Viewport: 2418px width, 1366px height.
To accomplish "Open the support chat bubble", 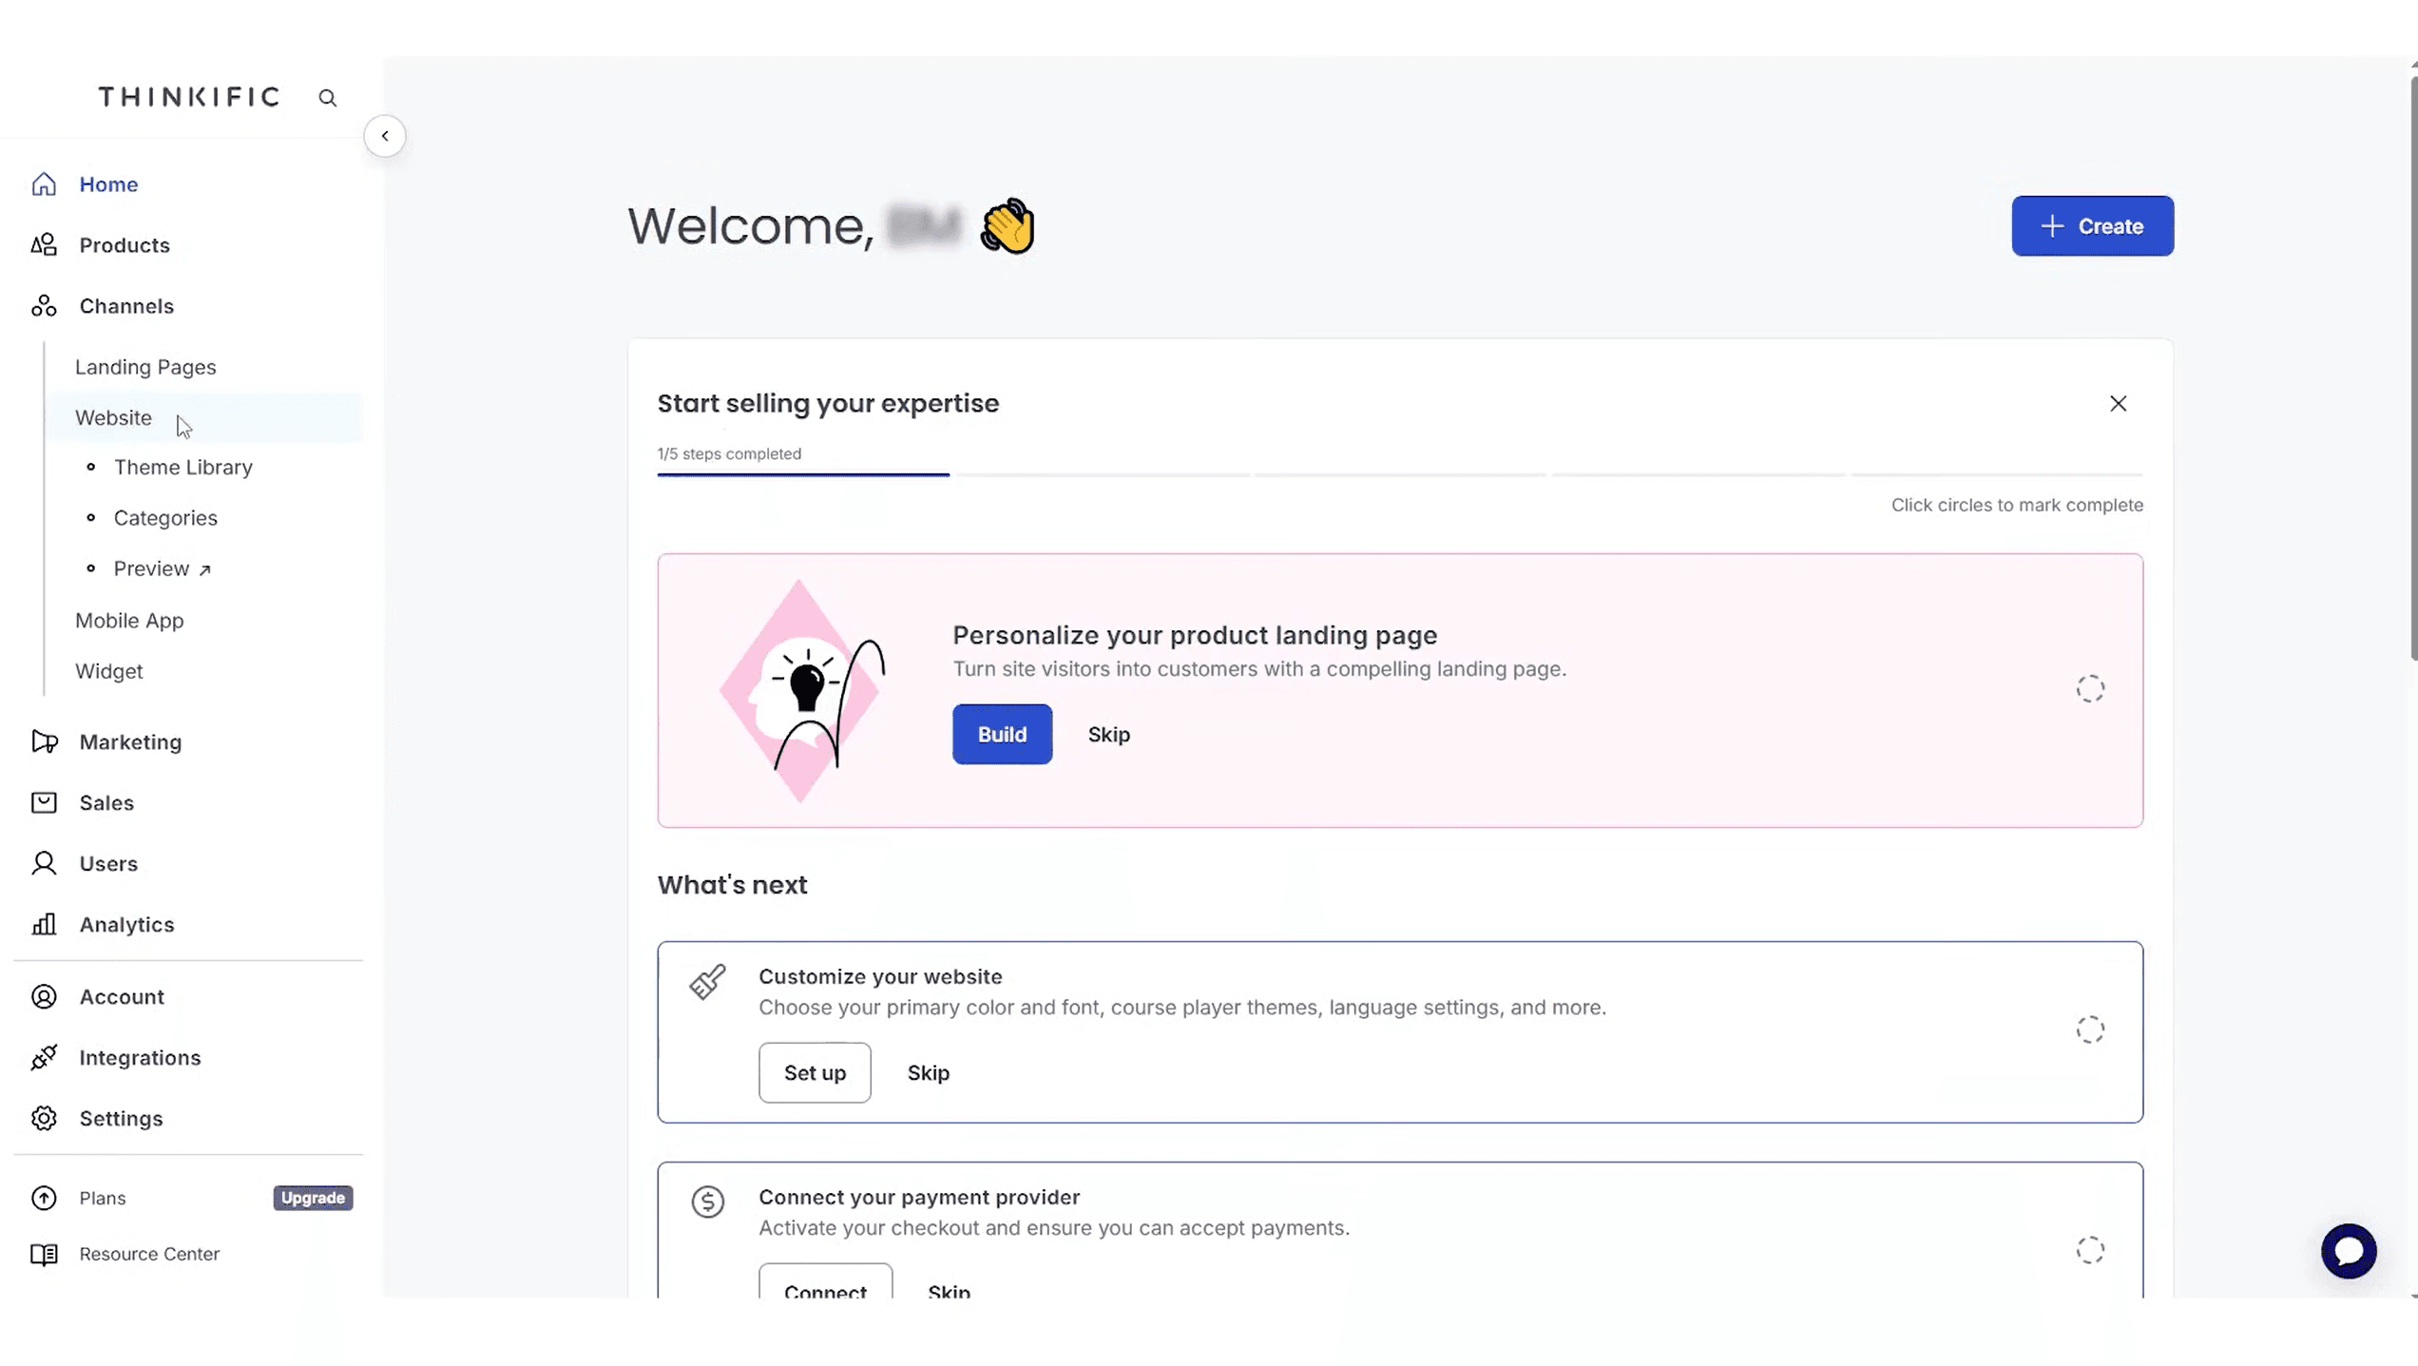I will pyautogui.click(x=2349, y=1250).
